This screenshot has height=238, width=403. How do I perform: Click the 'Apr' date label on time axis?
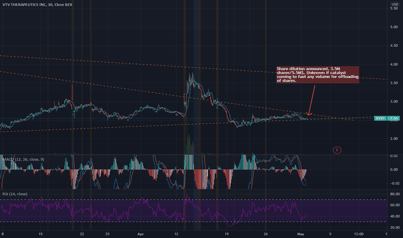coord(141,234)
